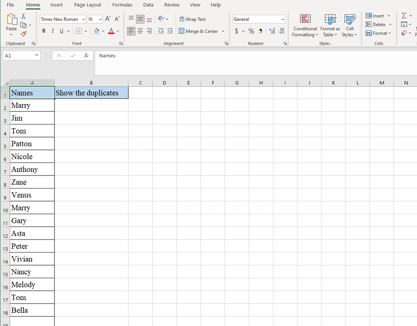Open the font size dropdown

point(99,19)
